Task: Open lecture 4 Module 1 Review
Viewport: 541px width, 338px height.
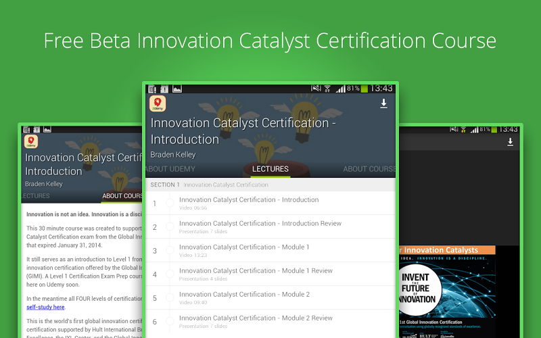Action: [270, 274]
